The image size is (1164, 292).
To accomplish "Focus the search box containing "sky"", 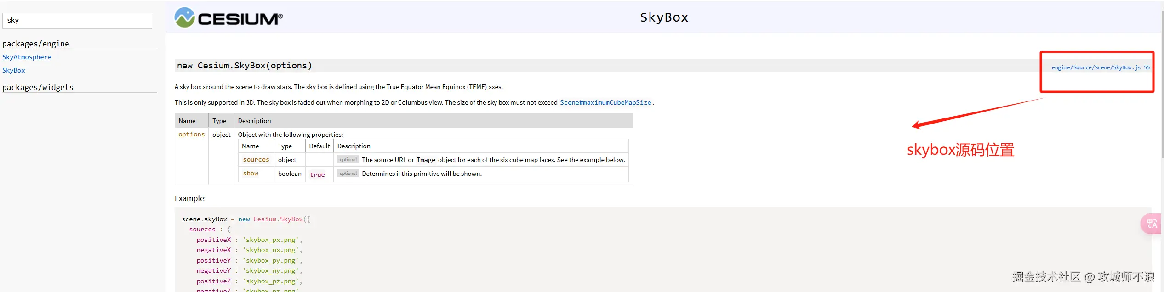I will pyautogui.click(x=77, y=21).
